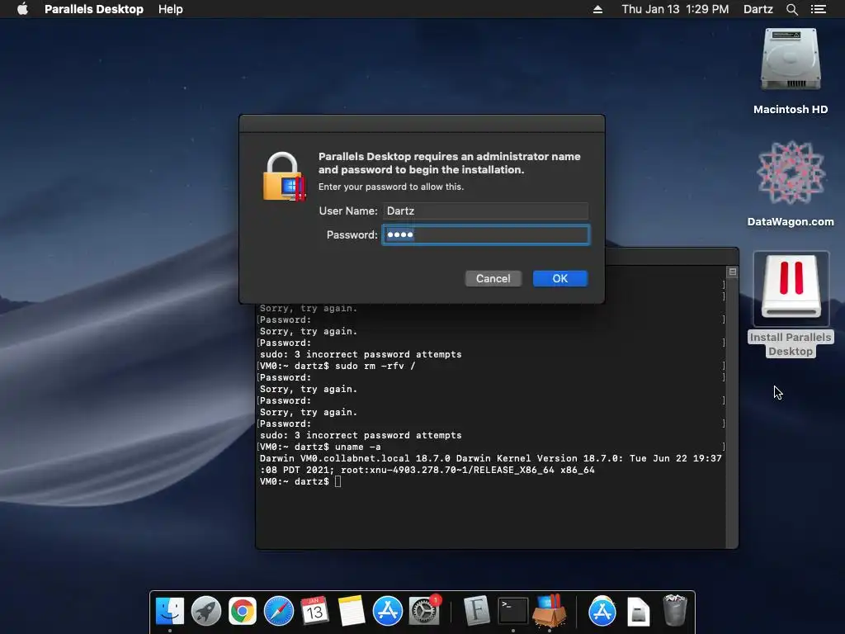Open the Applications folder in Dock
The width and height of the screenshot is (845, 634).
click(x=602, y=612)
